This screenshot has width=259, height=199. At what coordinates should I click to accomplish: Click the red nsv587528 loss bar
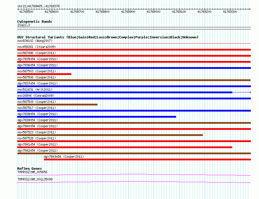point(134,141)
